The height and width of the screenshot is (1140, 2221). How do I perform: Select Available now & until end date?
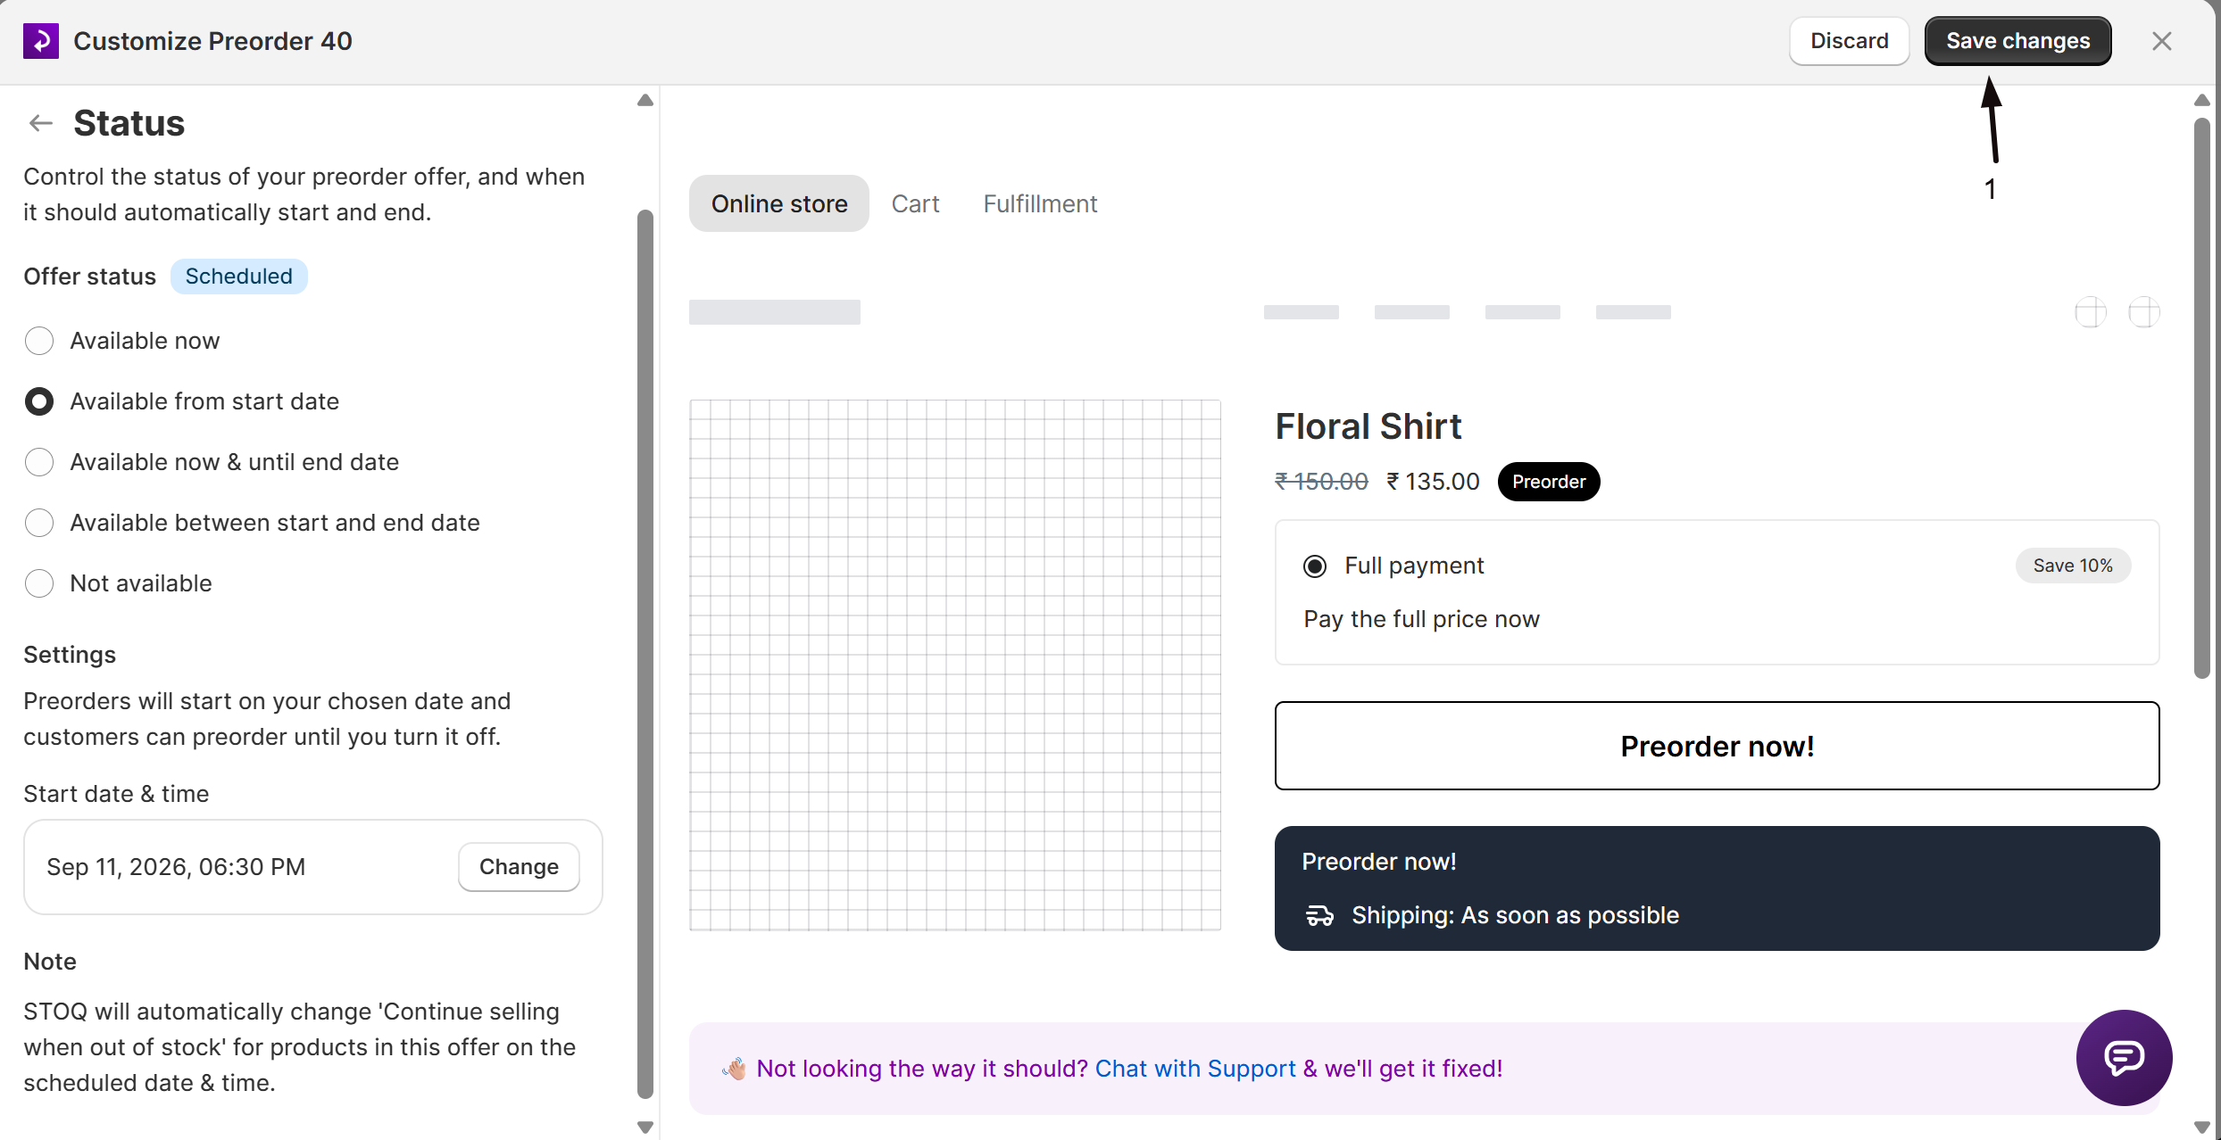coord(39,462)
